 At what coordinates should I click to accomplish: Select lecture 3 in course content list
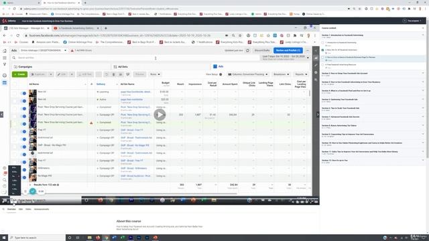pyautogui.click(x=373, y=58)
